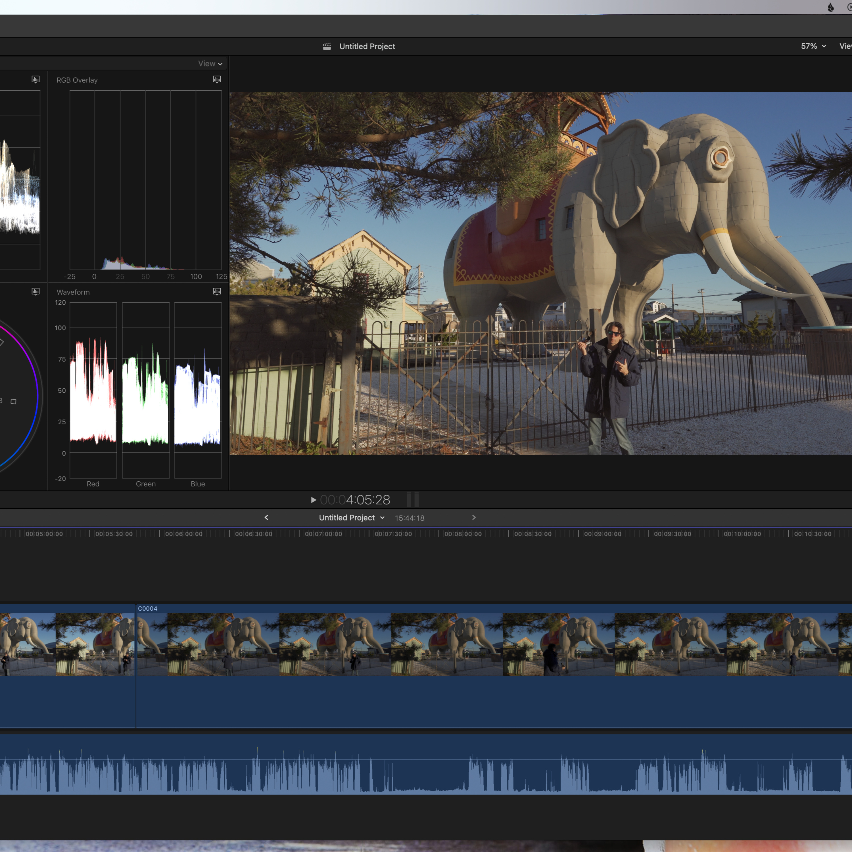Viewport: 852px width, 852px height.
Task: Click the clapperboard icon beside Untitled Project title
Action: click(x=327, y=46)
